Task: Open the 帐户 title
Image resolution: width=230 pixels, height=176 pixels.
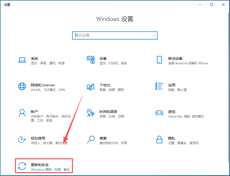Action: [x=34, y=112]
